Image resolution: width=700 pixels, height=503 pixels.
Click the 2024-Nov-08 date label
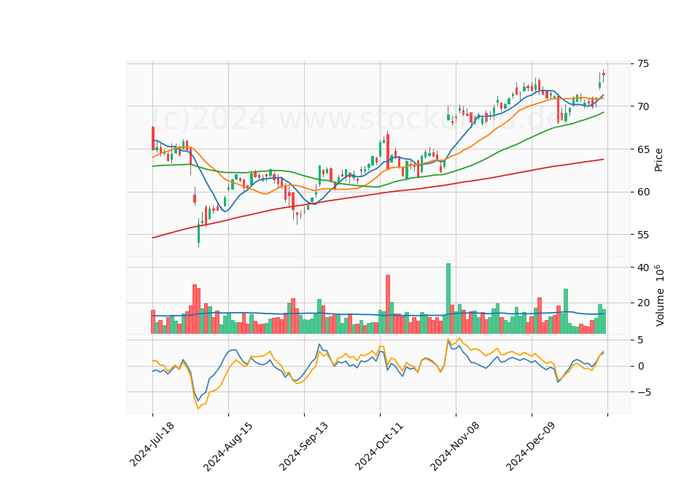pos(455,446)
